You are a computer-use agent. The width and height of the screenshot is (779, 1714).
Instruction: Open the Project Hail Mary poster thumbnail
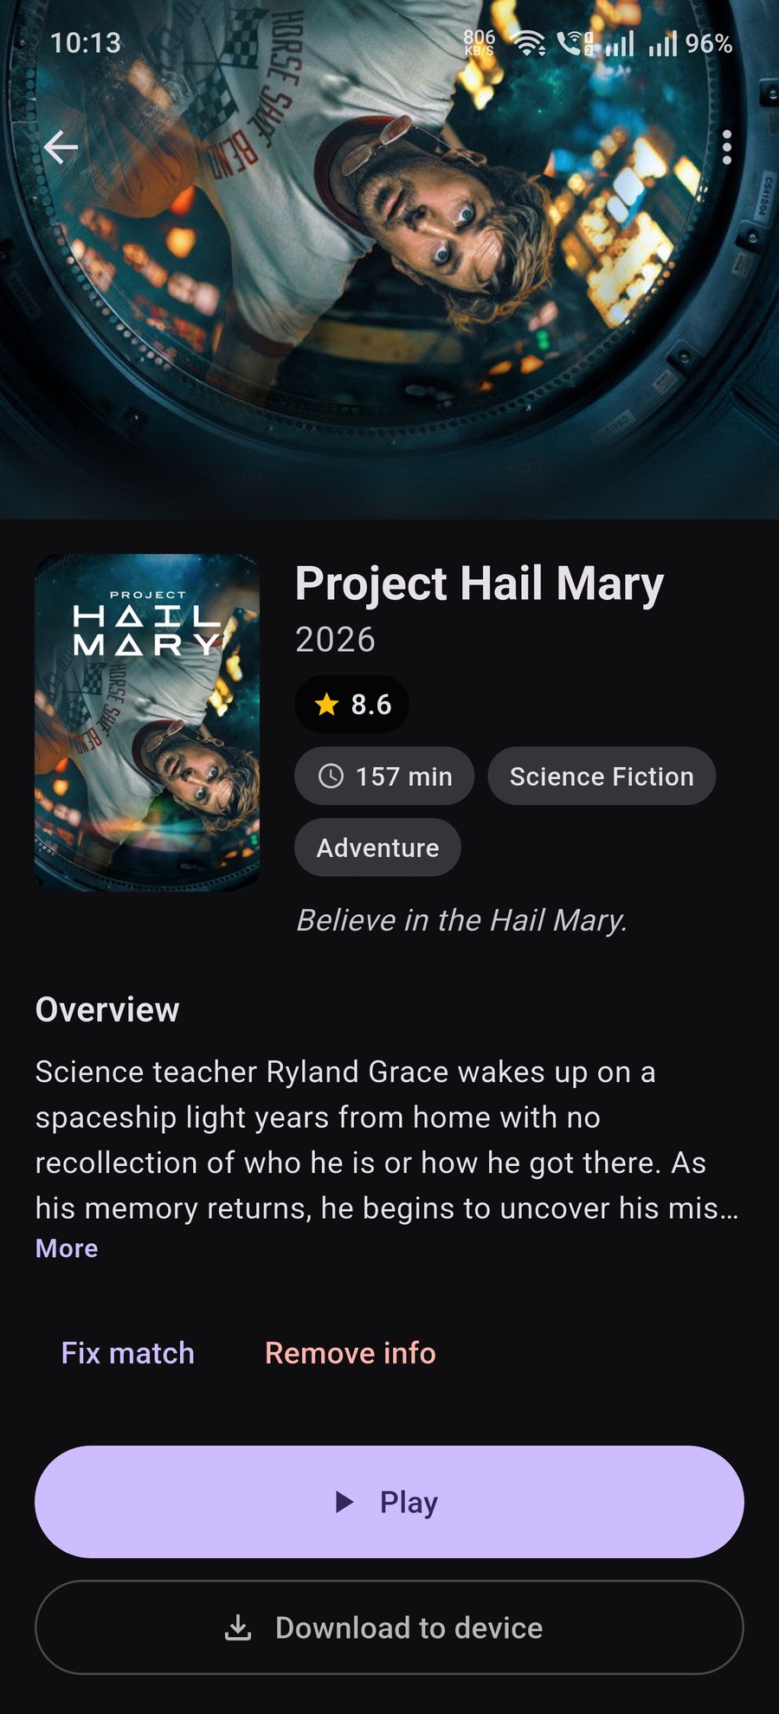[147, 723]
